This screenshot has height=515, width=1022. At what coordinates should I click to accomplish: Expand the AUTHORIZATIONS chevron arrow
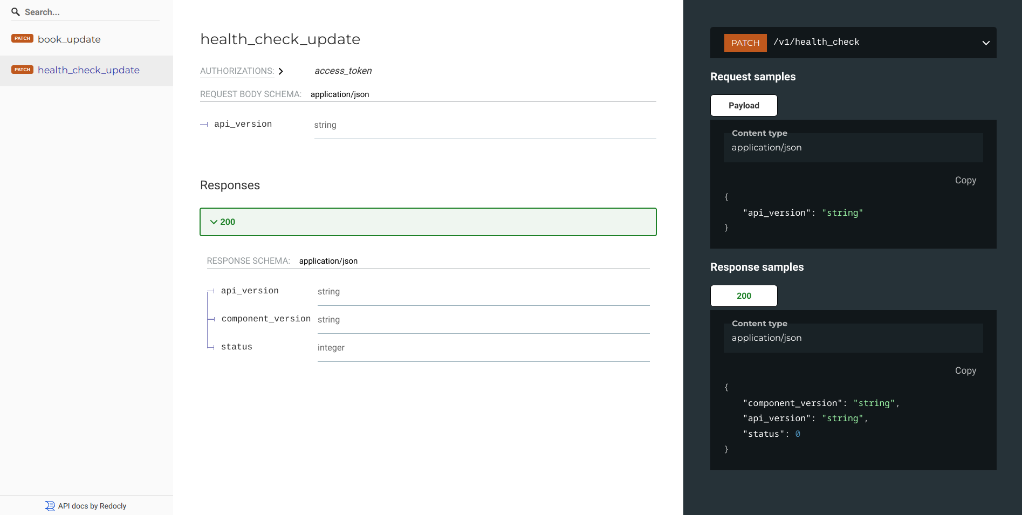[x=280, y=71]
